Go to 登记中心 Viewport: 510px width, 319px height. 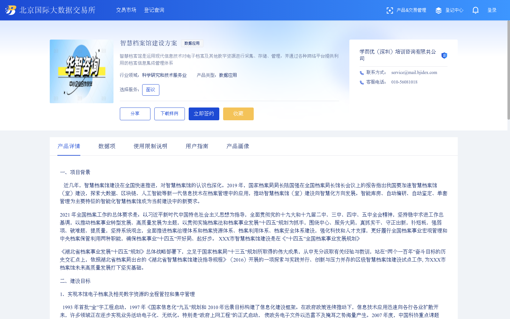pyautogui.click(x=454, y=10)
